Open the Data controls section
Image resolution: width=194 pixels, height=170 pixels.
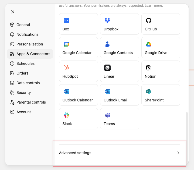coord(28,83)
